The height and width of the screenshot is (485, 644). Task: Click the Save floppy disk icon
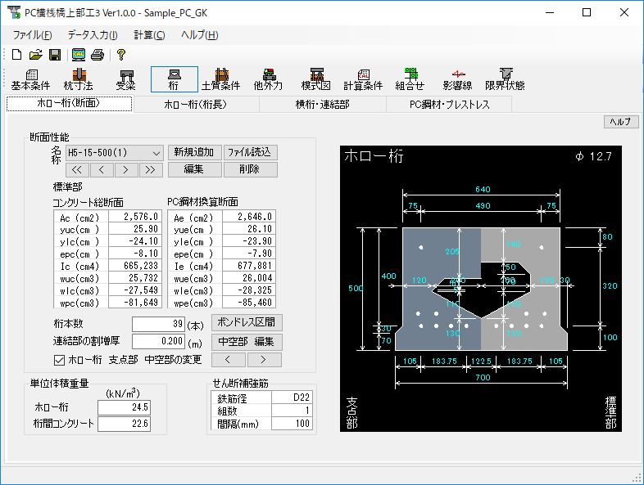(x=55, y=55)
